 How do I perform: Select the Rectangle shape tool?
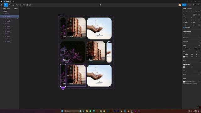tap(13, 5)
